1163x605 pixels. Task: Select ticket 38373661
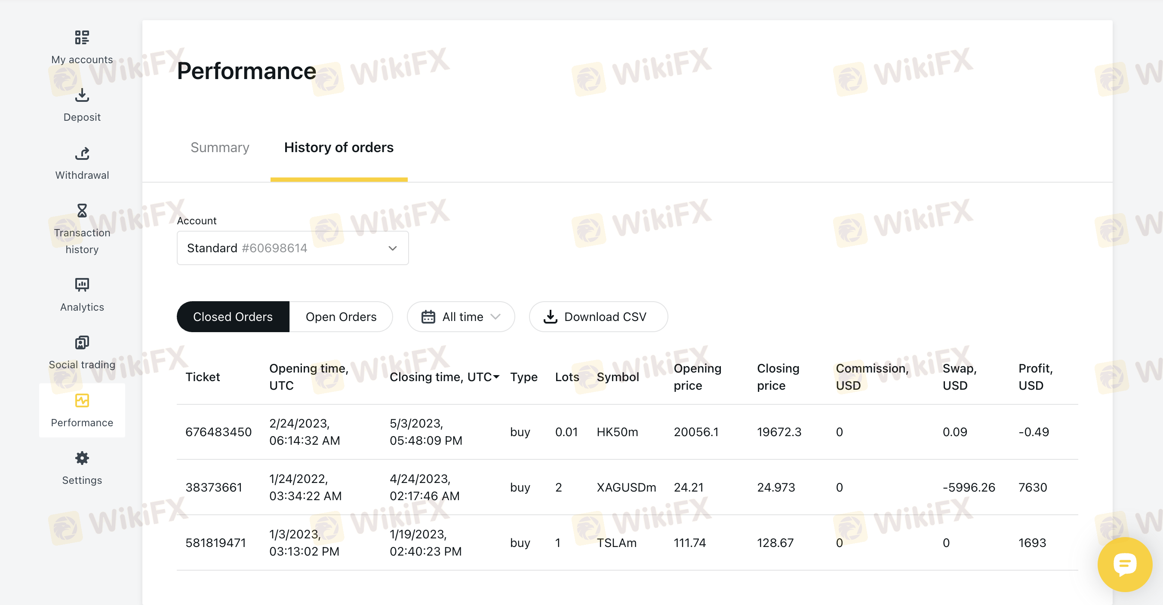click(214, 487)
